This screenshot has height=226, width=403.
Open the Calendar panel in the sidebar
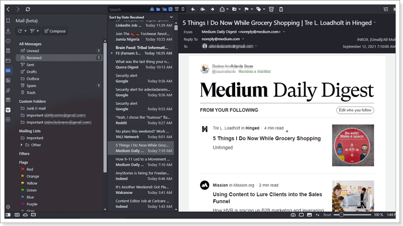8,100
